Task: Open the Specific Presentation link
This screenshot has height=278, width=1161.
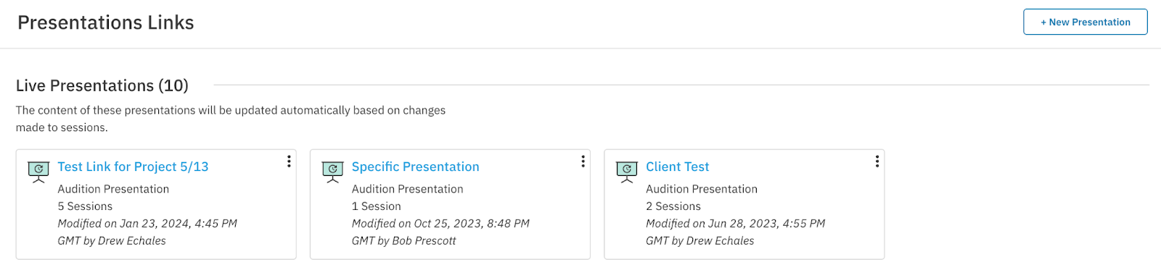Action: tap(415, 167)
